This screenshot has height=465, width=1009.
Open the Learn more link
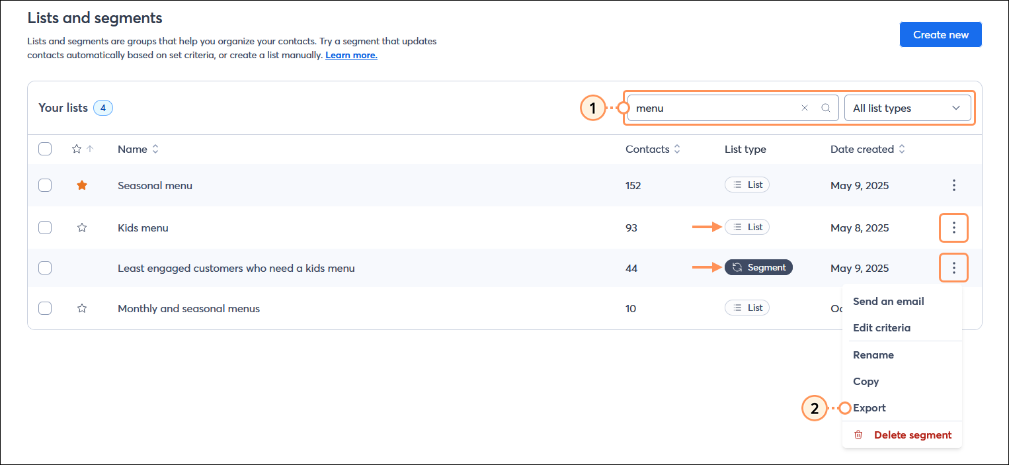tap(350, 55)
